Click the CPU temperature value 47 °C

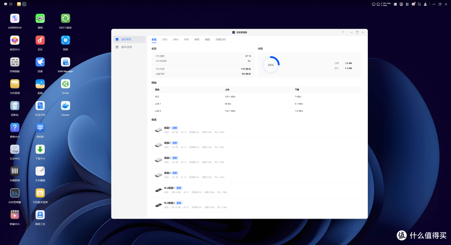click(248, 56)
